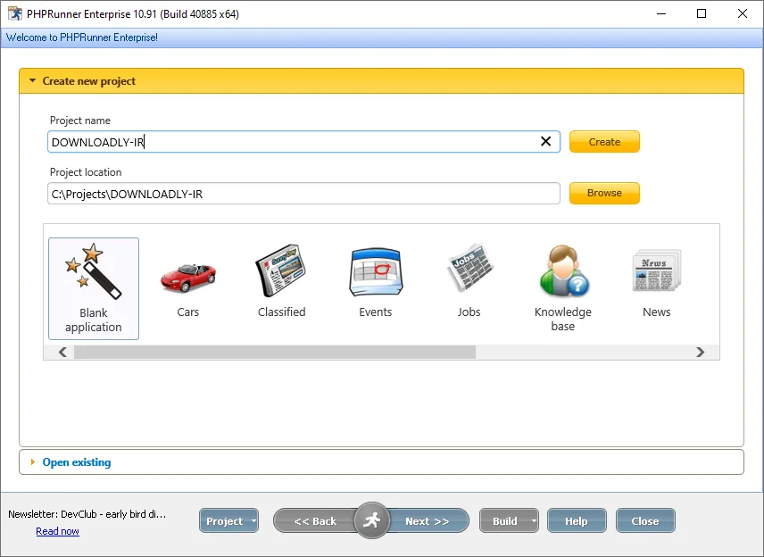The width and height of the screenshot is (764, 557).
Task: Click the running man icon between Back and Next
Action: 372,520
